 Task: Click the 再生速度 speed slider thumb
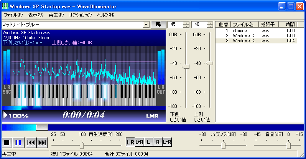tap(82, 145)
